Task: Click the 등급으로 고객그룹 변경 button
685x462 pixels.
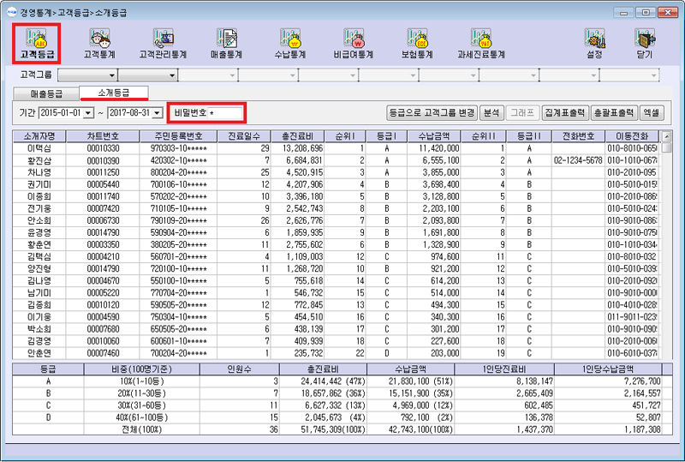Action: click(432, 112)
